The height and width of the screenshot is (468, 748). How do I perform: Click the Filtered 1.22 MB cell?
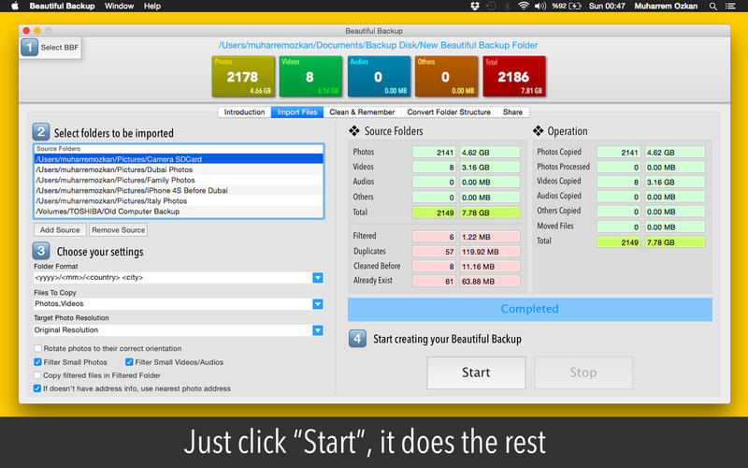(489, 237)
